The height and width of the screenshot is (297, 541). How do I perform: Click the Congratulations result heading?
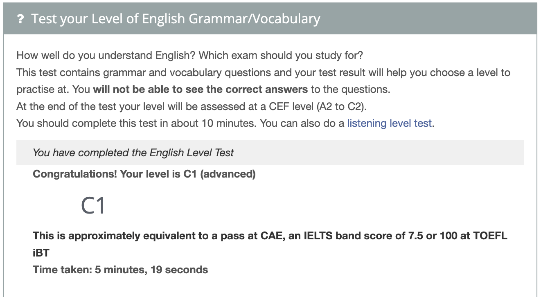coord(143,174)
